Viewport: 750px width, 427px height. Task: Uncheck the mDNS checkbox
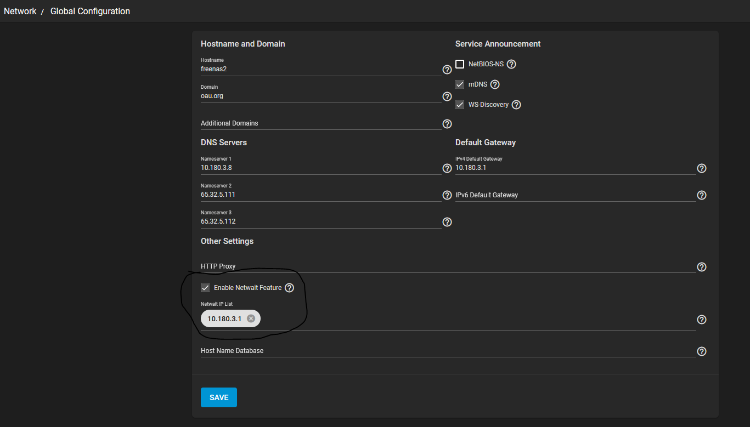tap(460, 84)
